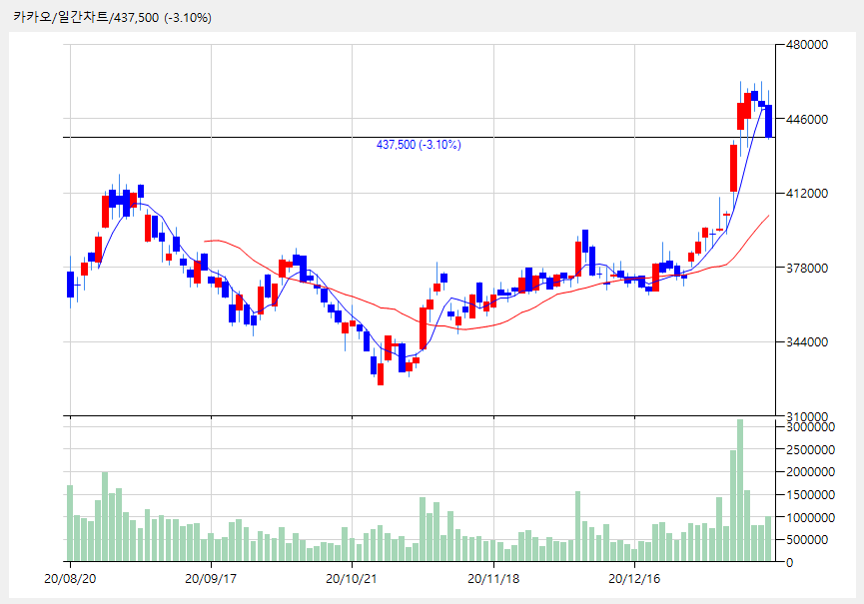
Task: Click the chart title '카카오/일간차트/437,500 (-3.10%)'
Action: (x=113, y=18)
